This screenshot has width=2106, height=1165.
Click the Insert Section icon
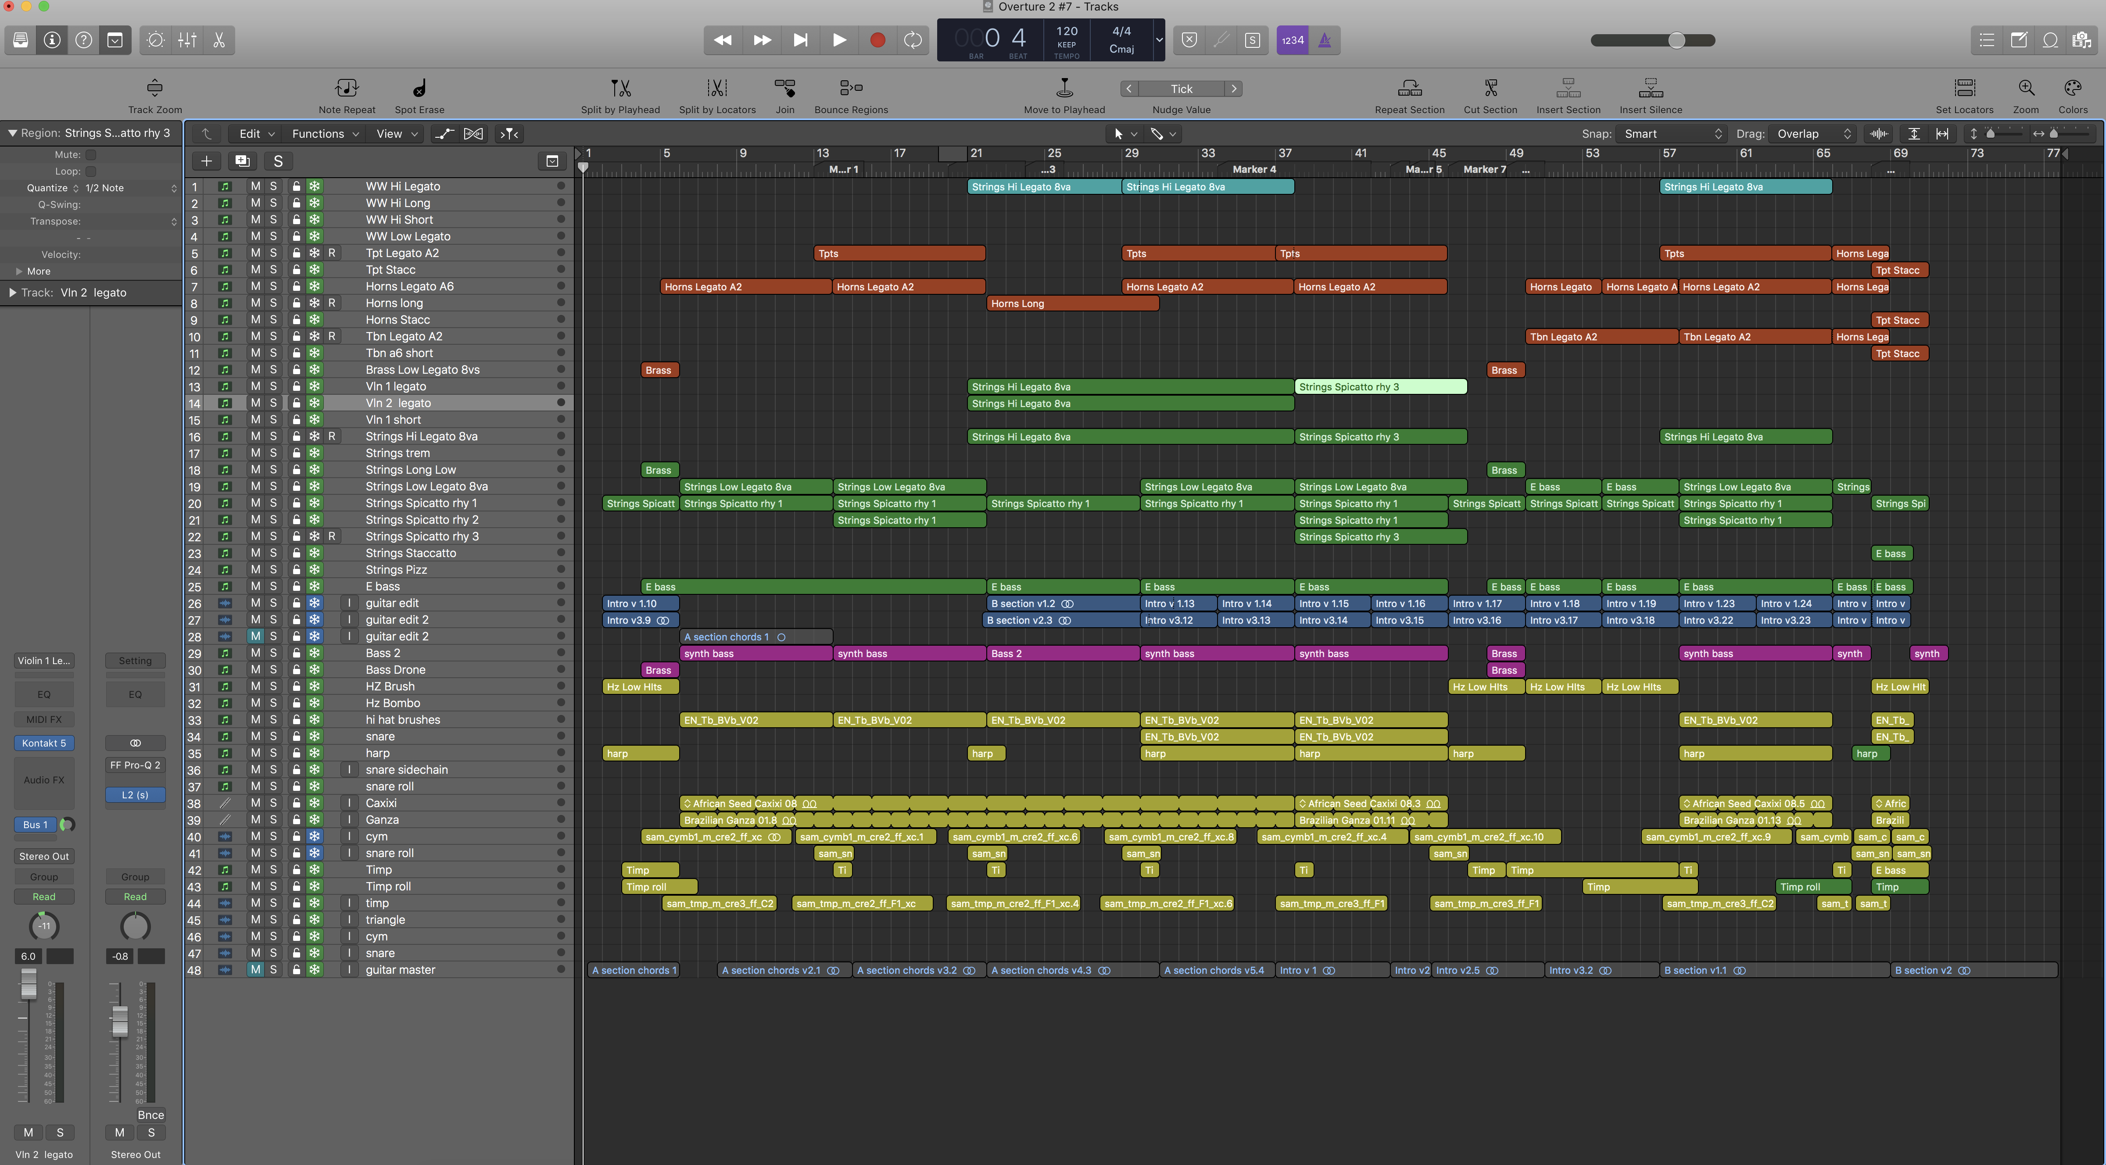pyautogui.click(x=1568, y=87)
